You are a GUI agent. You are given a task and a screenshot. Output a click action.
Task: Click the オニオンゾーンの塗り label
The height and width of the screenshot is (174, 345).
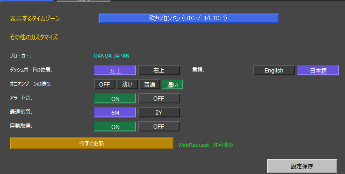(30, 84)
